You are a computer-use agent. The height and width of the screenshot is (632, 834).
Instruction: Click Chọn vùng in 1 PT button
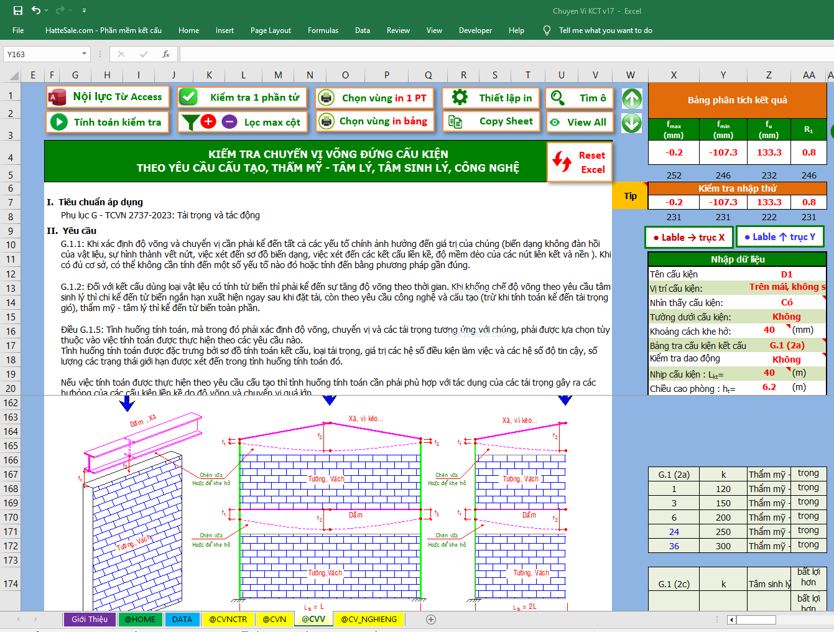point(375,98)
